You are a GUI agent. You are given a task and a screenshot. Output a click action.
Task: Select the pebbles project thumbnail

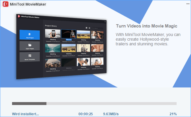click(x=53, y=63)
